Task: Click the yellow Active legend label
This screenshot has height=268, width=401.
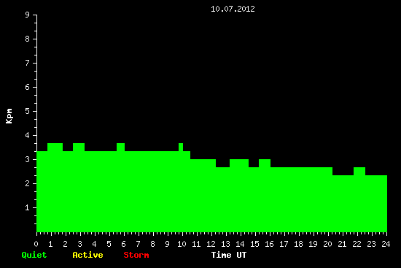Action: [87, 255]
